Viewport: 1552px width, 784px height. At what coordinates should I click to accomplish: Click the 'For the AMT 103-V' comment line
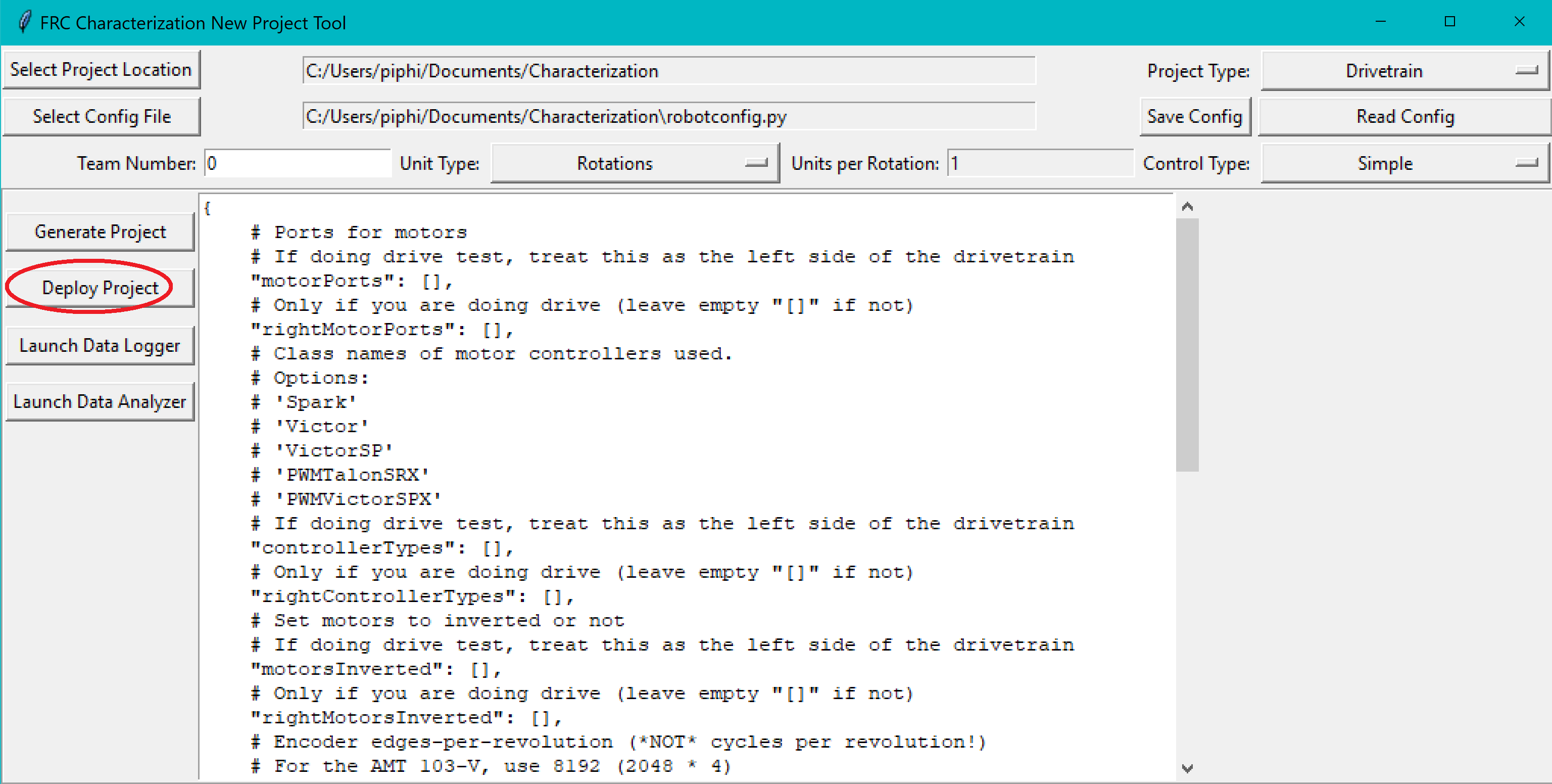[492, 767]
